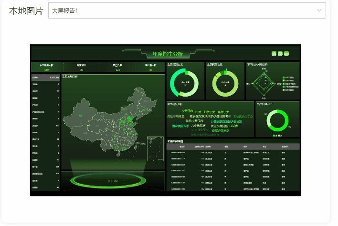Click the 生源类别占比 donut chart

(184, 83)
